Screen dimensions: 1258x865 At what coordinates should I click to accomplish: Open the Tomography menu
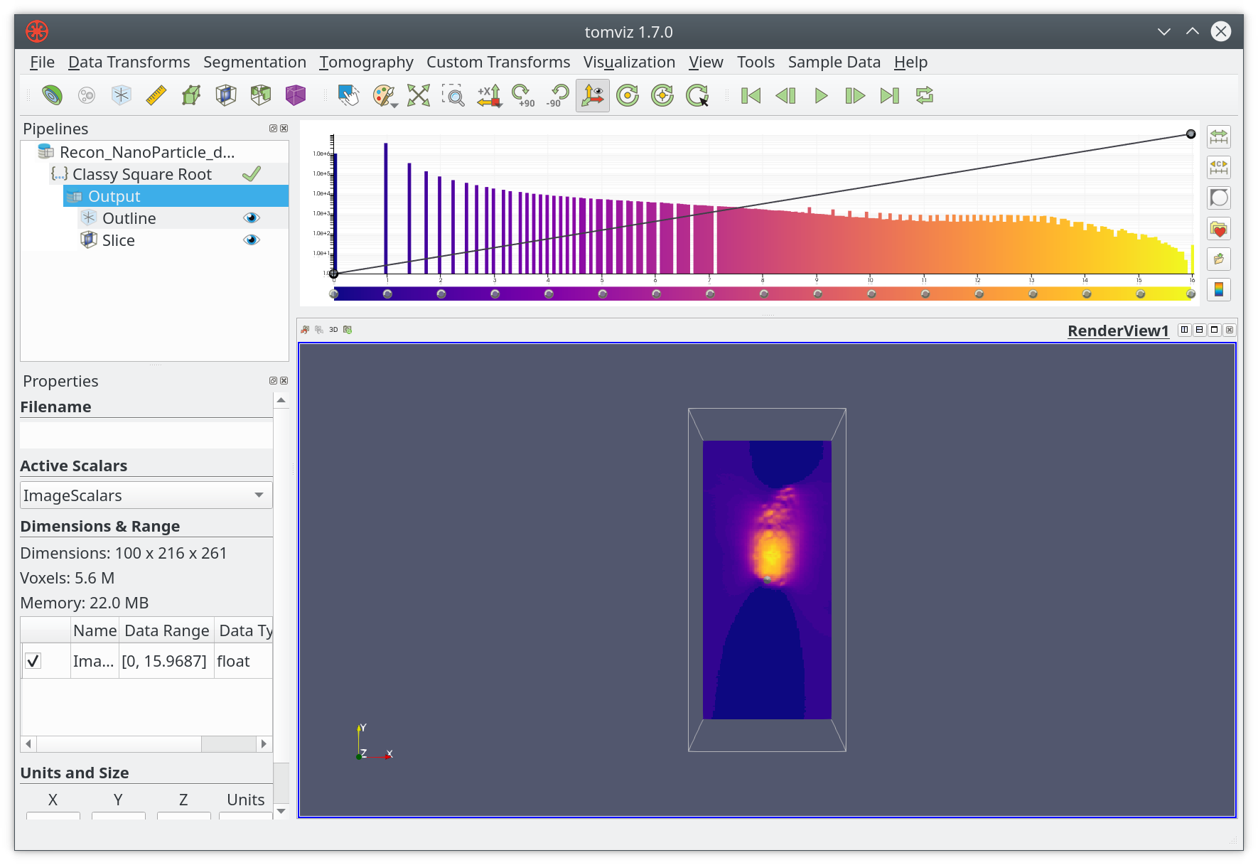(366, 63)
